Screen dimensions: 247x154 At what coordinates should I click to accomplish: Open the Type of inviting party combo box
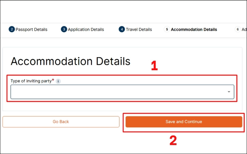click(x=122, y=92)
